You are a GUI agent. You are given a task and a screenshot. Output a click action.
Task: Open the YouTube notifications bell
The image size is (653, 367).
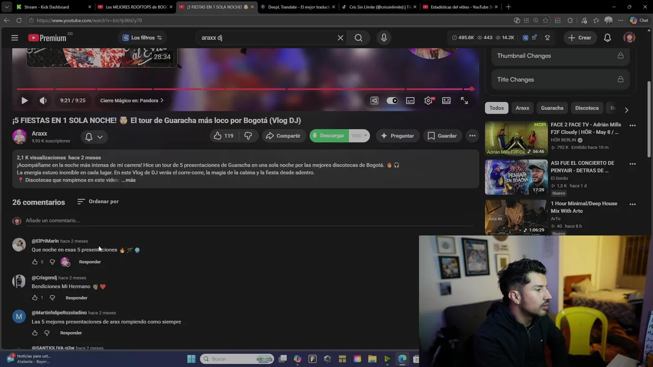pyautogui.click(x=607, y=38)
